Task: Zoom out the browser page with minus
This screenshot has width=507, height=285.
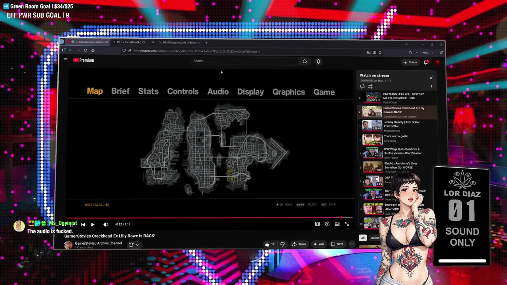Action: click(417, 53)
